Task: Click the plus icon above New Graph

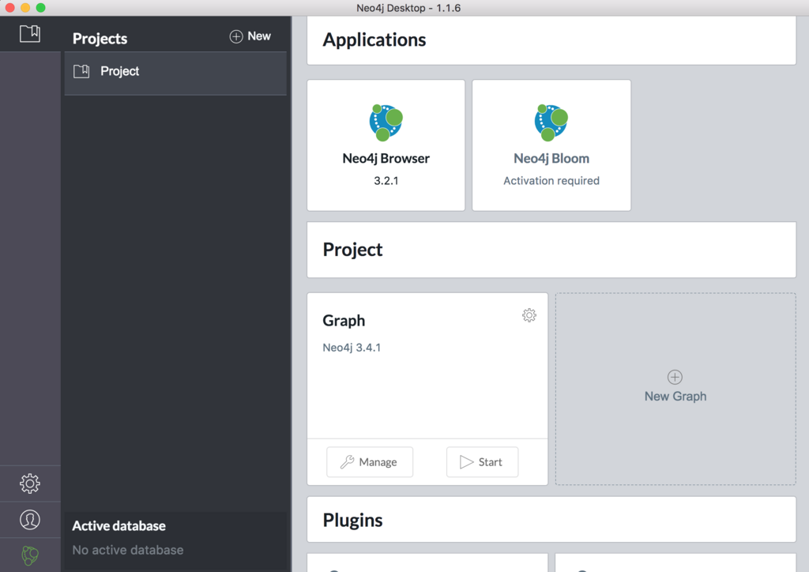Action: tap(675, 377)
